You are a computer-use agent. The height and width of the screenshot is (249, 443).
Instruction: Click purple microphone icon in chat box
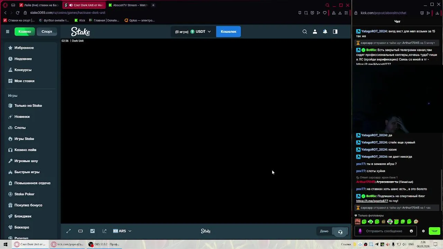(x=360, y=231)
